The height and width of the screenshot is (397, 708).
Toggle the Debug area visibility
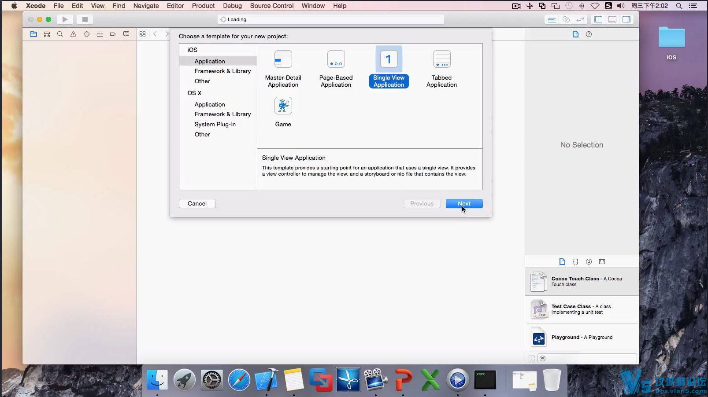tap(612, 19)
